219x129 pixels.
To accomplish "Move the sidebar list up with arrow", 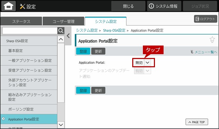I will [61, 39].
